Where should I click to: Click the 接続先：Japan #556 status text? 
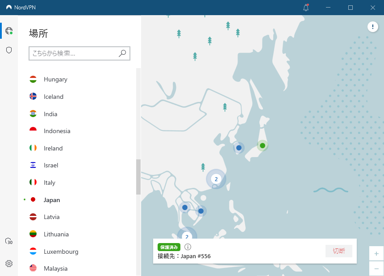[x=184, y=256]
